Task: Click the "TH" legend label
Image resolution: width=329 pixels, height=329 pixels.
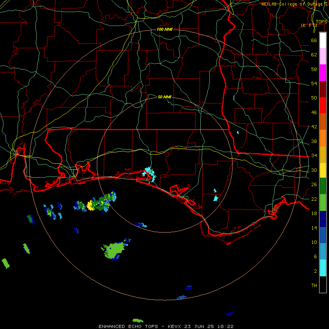Action: [x=314, y=285]
